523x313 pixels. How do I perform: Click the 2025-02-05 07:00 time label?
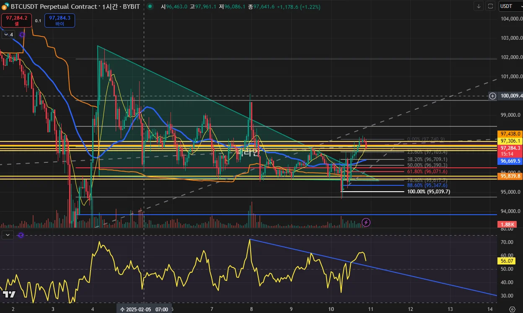click(144, 309)
